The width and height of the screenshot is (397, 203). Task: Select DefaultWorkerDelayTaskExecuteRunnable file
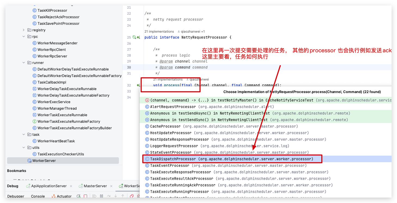tap(73, 69)
